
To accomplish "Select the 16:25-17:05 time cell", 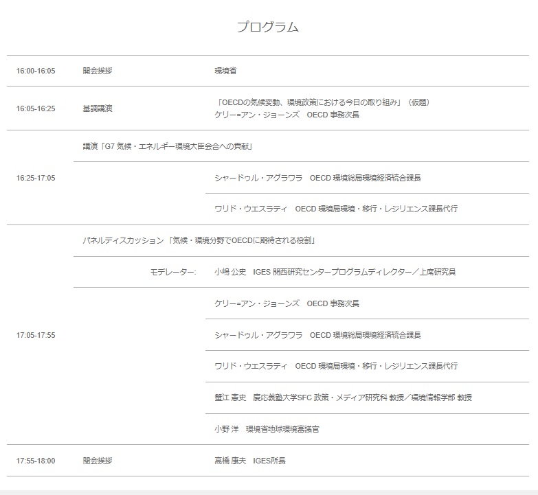I will point(36,178).
